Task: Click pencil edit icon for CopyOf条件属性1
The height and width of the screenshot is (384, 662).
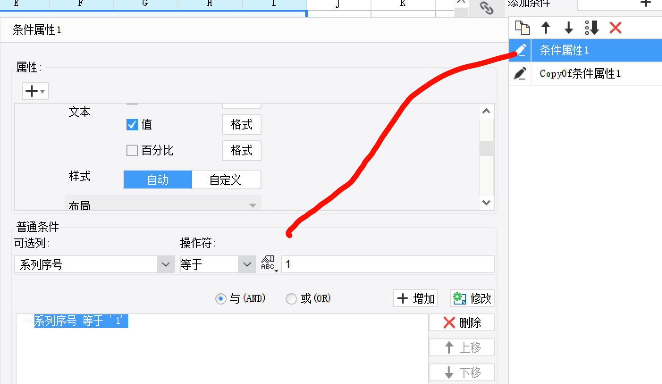Action: tap(520, 73)
